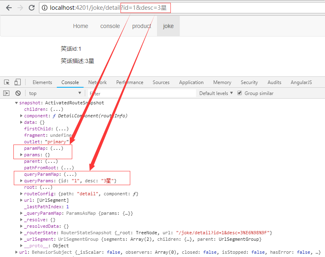
Task: Click the site info icon in address bar
Action: pyautogui.click(x=45, y=8)
